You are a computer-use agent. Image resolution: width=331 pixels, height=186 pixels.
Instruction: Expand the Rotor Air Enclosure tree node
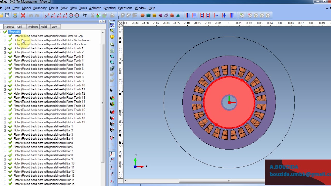click(5, 40)
